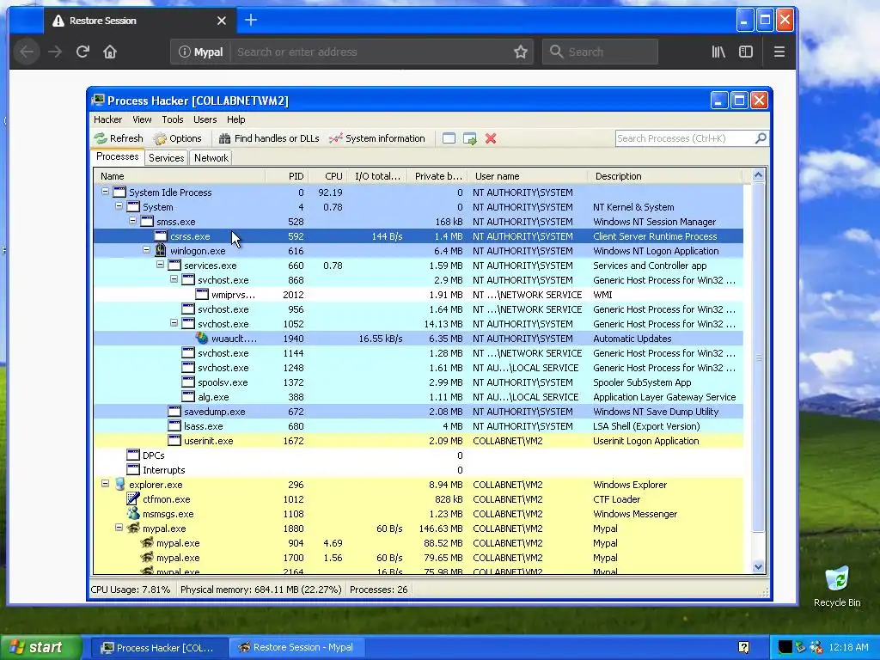
Task: Switch to the Network tab
Action: 211,158
